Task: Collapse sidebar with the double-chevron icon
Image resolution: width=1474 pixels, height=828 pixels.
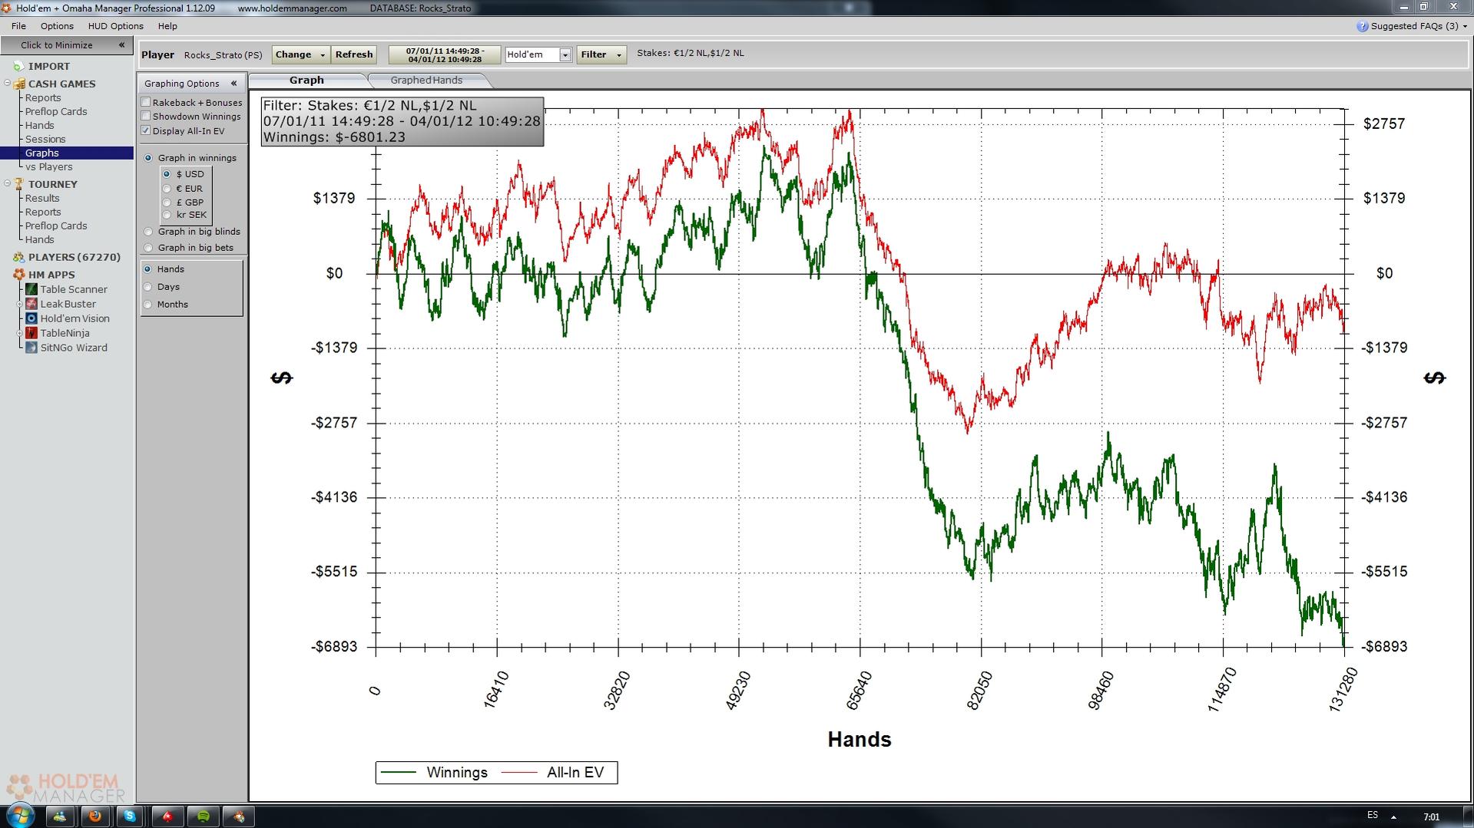Action: point(121,45)
